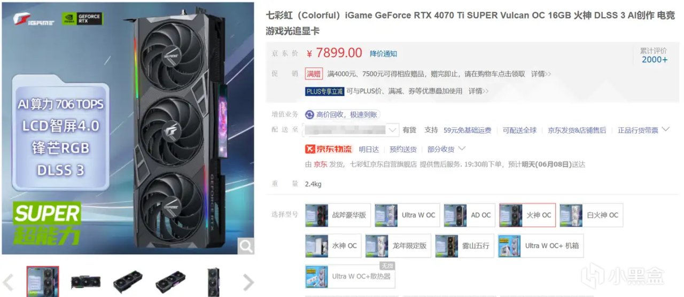Expand the 部分收货 delivery options chevron
Image resolution: width=684 pixels, height=297 pixels.
462,148
